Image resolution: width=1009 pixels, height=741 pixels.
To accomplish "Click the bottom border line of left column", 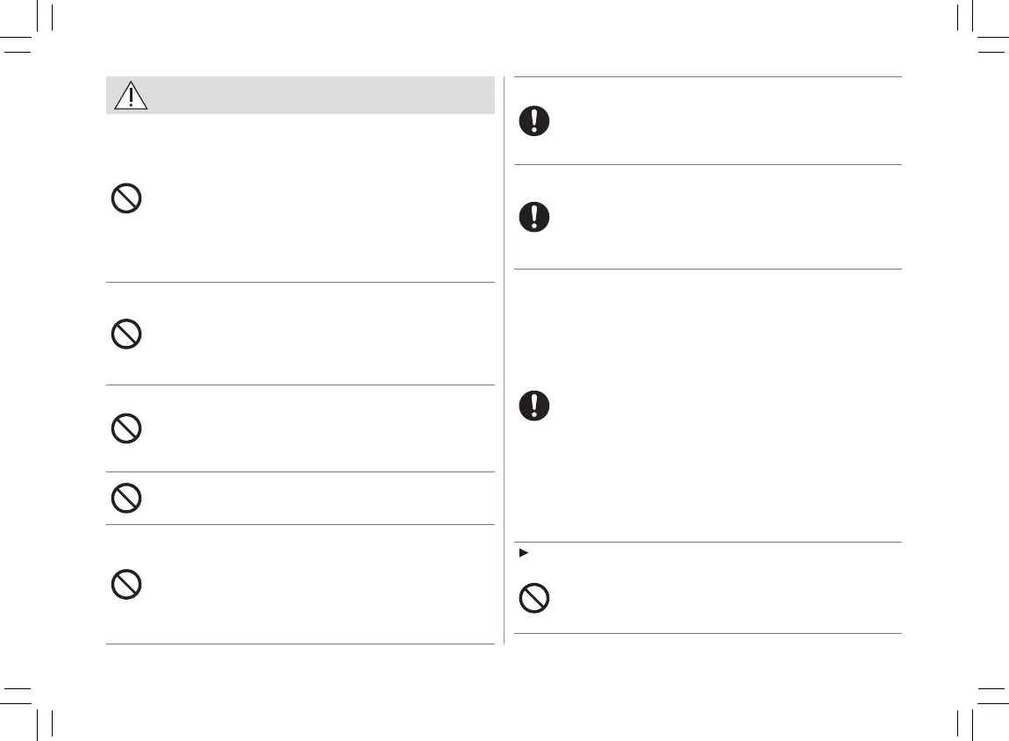I will (x=300, y=644).
